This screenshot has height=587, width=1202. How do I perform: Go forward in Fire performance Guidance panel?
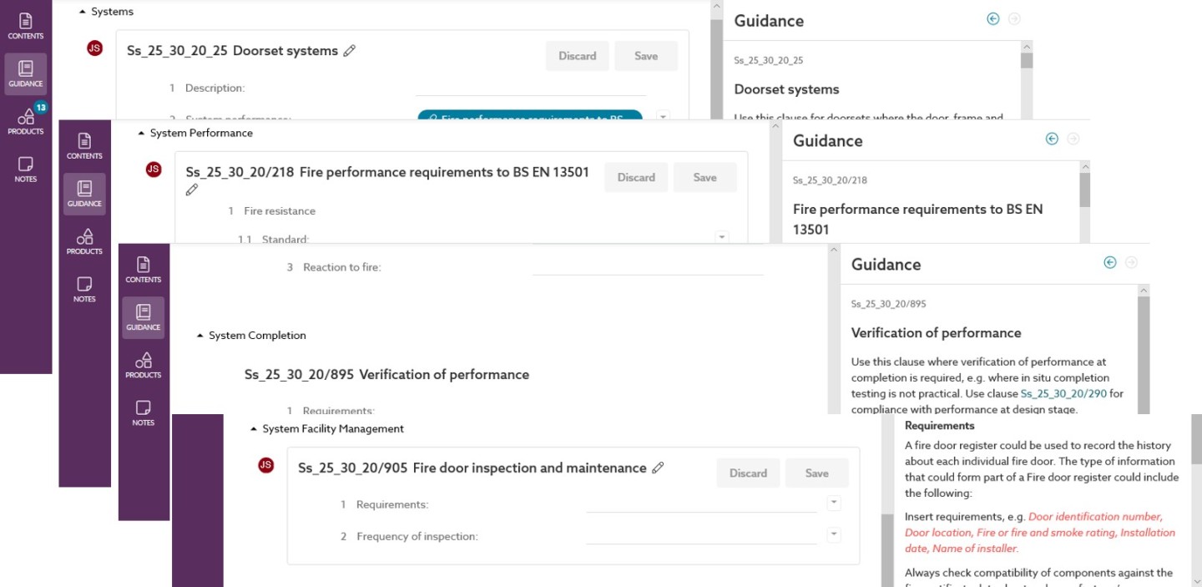[x=1073, y=139]
